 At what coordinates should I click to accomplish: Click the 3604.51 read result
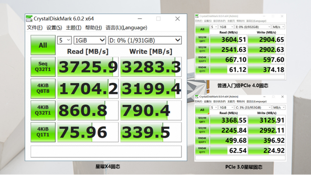pyautogui.click(x=228, y=39)
